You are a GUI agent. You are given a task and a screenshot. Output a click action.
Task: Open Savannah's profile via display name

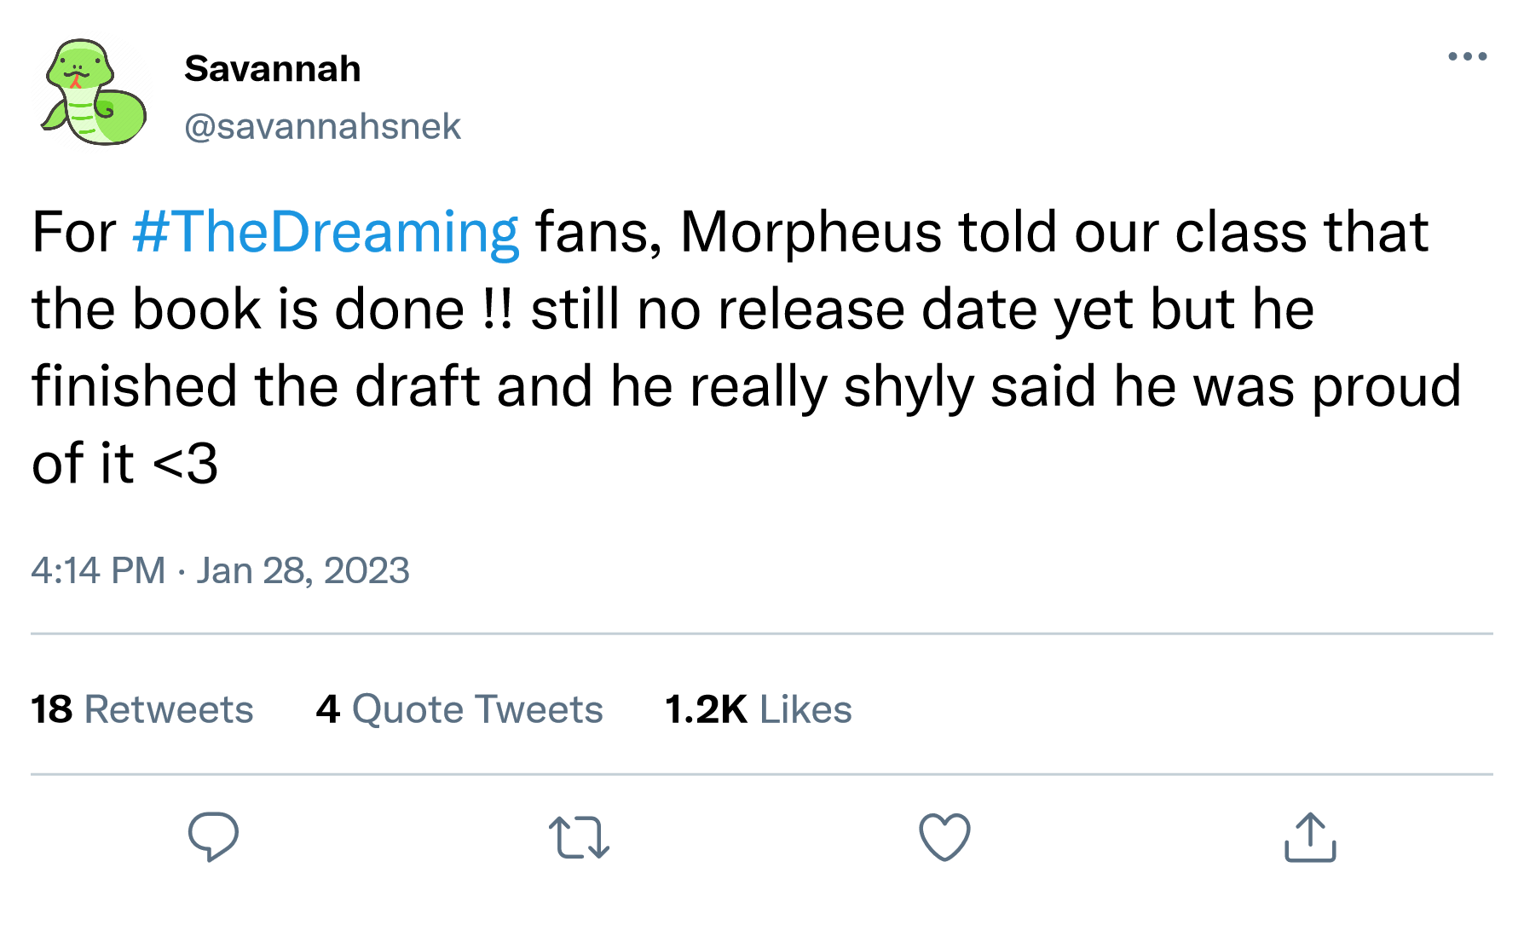pos(273,69)
